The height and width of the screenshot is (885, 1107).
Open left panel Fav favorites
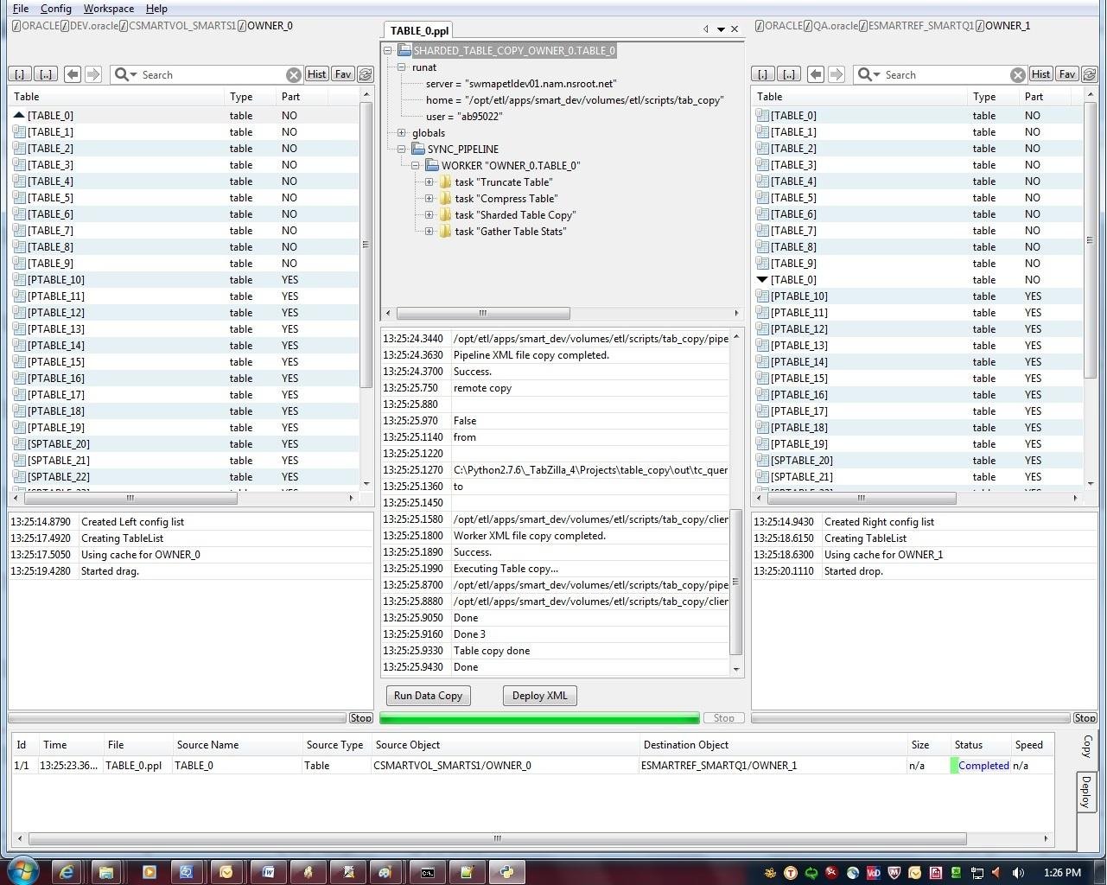343,74
